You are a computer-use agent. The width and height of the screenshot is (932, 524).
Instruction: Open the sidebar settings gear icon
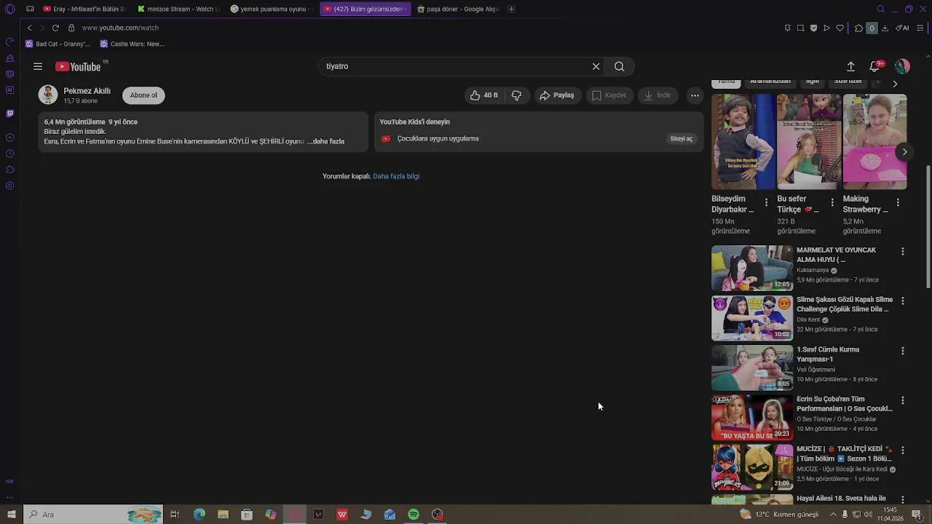pyautogui.click(x=10, y=186)
